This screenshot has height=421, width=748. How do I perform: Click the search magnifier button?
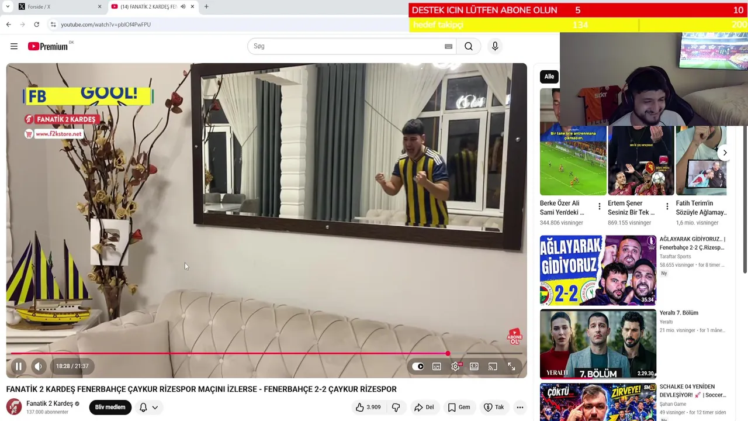point(469,46)
